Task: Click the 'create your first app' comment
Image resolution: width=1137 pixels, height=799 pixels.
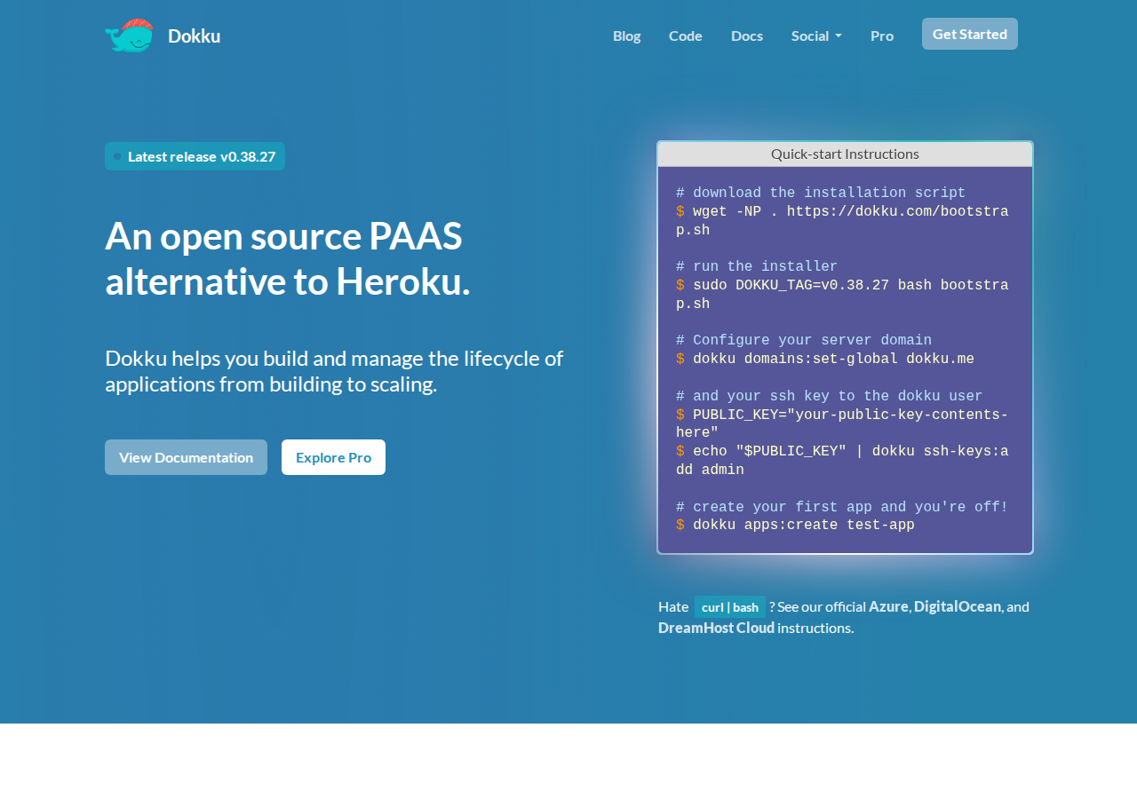Action: click(x=842, y=507)
